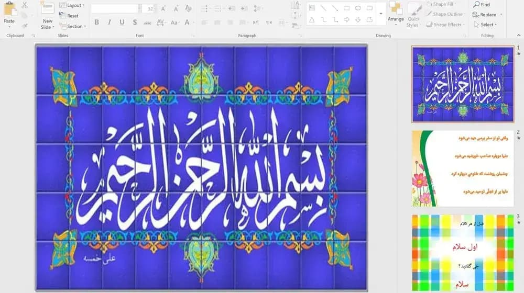
Task: Click the font name box
Action: pyautogui.click(x=116, y=9)
